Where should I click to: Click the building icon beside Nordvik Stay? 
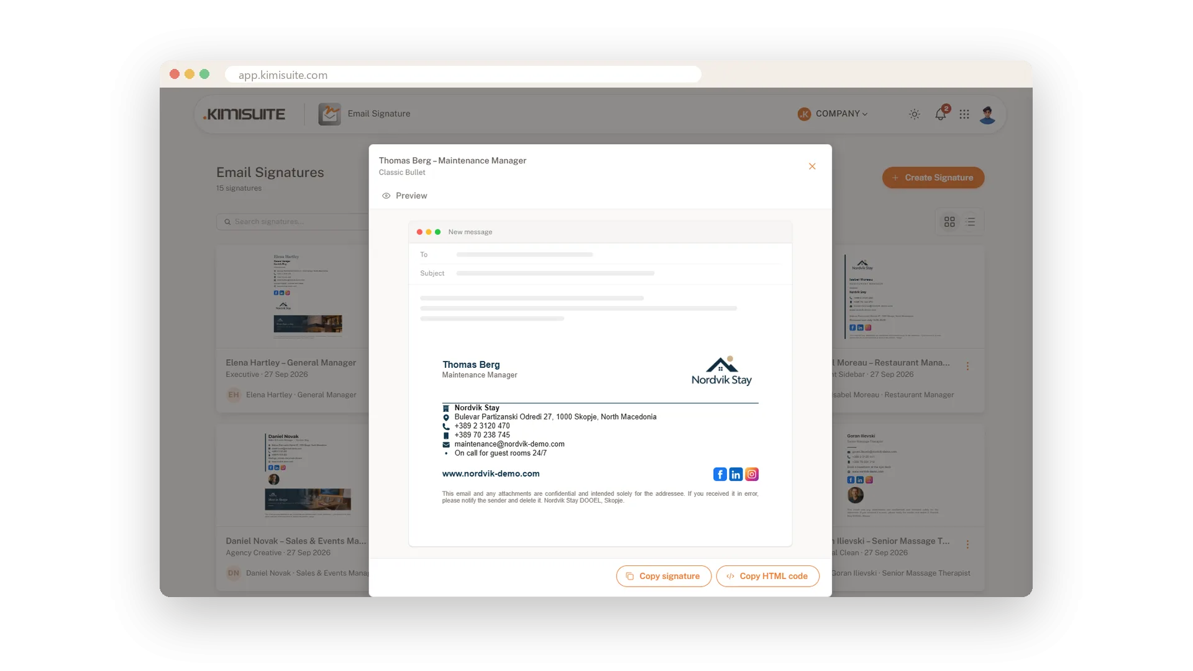[x=446, y=408]
